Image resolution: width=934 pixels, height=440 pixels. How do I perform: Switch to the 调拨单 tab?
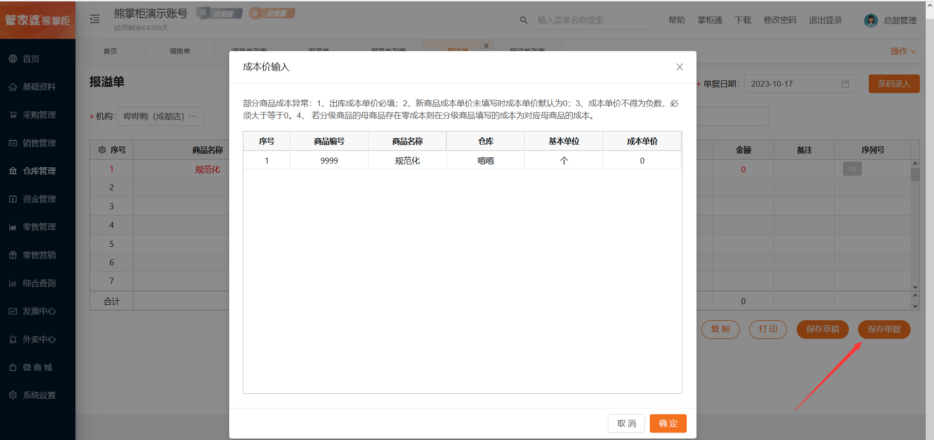[180, 51]
